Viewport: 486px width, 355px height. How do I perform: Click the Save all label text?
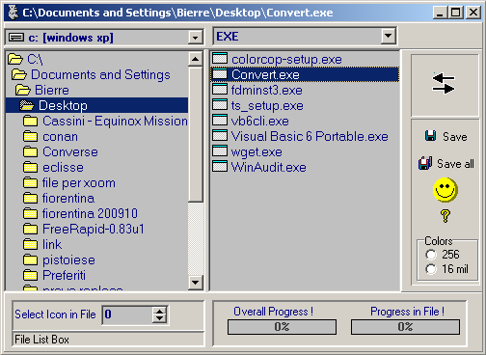coord(455,164)
